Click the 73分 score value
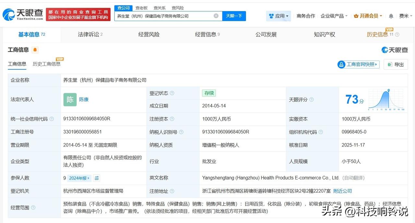The image size is (415, 223). (355, 100)
